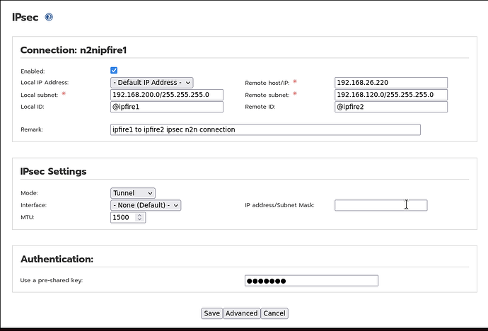488x331 pixels.
Task: Click the Local subnet input field
Action: tap(167, 95)
